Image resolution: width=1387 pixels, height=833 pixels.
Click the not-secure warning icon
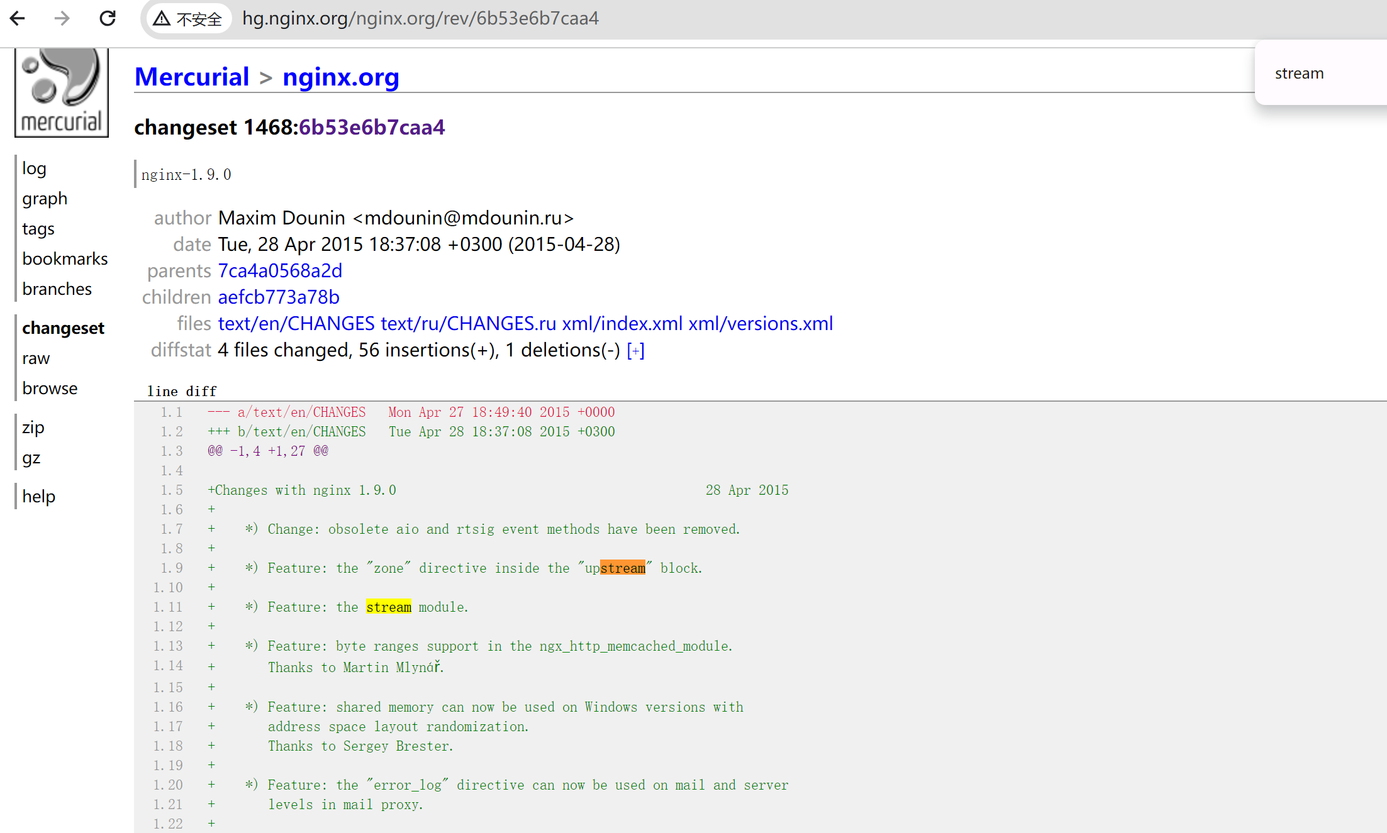(x=162, y=19)
